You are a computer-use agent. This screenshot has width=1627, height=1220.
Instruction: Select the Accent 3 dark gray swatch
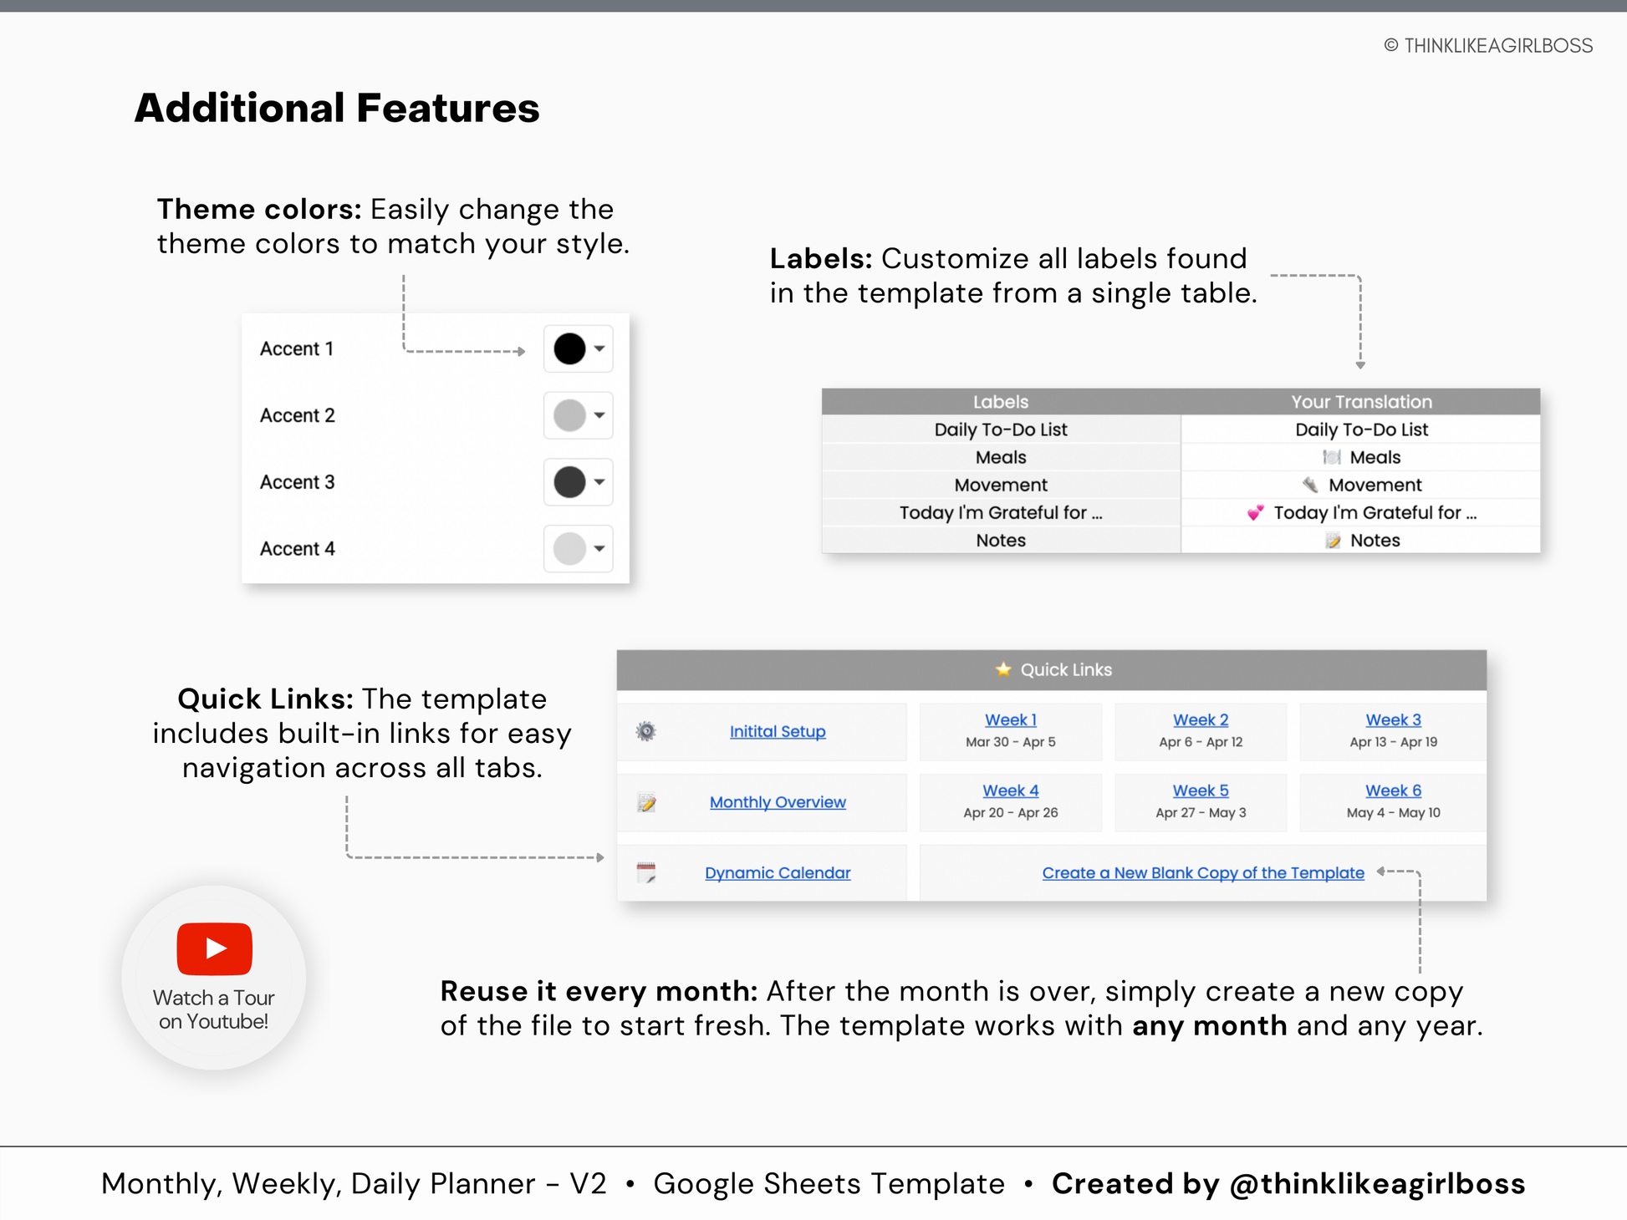tap(569, 482)
